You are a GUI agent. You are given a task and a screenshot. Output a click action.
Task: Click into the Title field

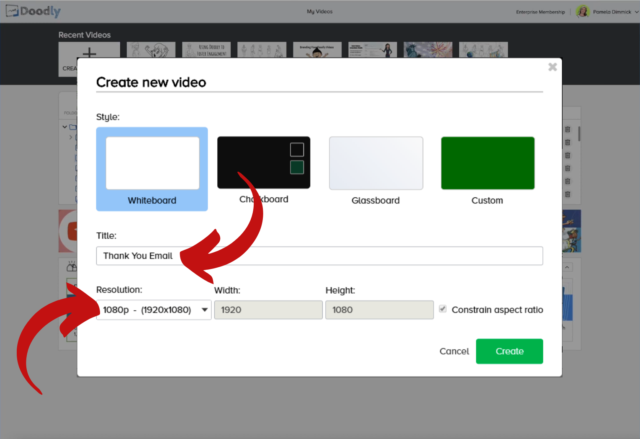319,256
